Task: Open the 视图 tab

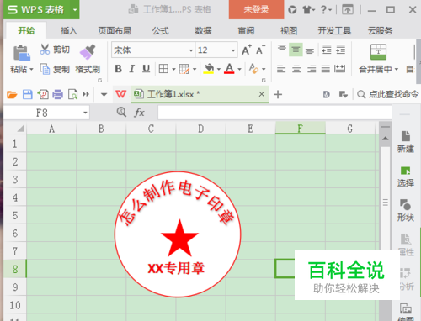Action: pyautogui.click(x=289, y=30)
